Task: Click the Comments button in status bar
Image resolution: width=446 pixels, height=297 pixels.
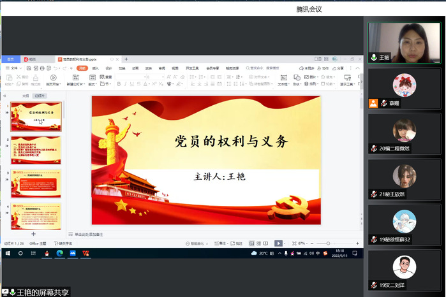Action: coord(236,243)
